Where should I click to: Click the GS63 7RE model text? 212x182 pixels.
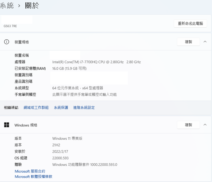point(10,26)
